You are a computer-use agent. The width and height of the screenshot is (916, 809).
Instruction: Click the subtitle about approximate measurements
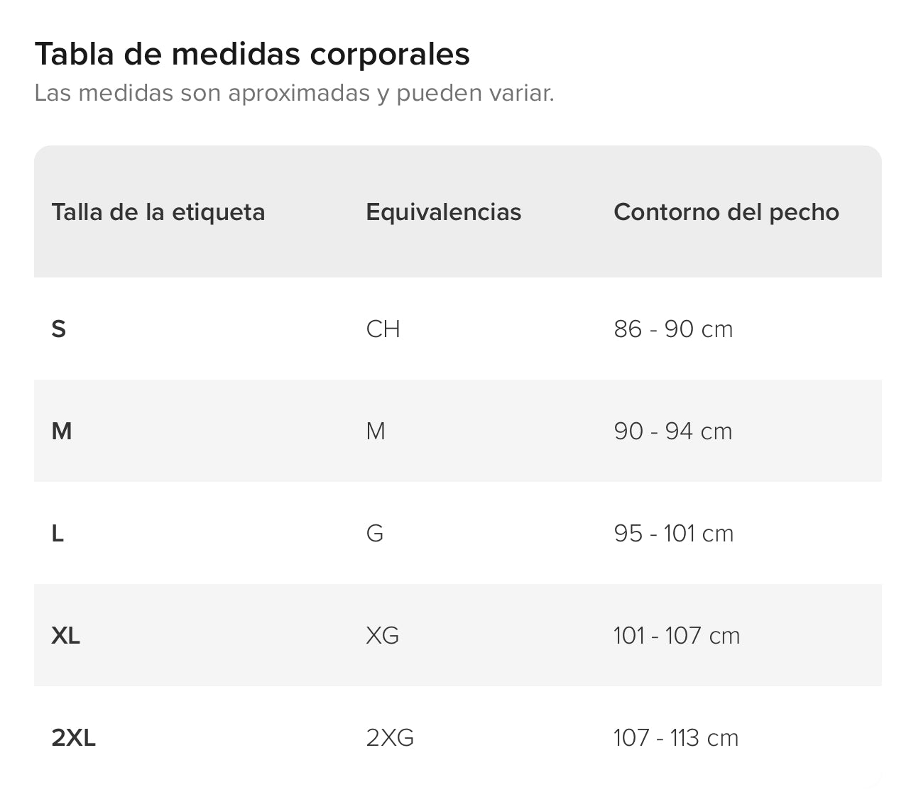(x=294, y=93)
